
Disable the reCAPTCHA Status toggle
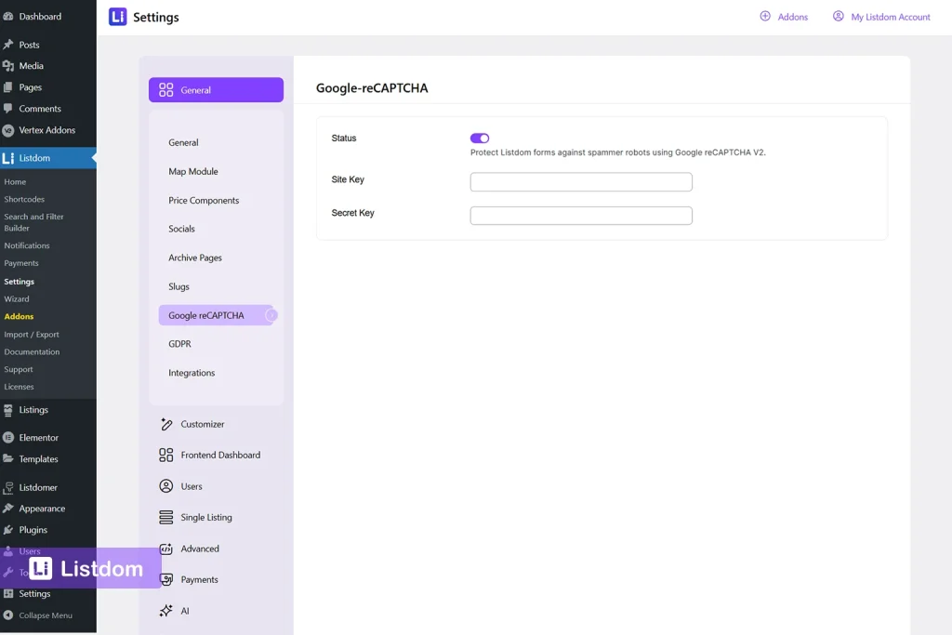point(479,137)
